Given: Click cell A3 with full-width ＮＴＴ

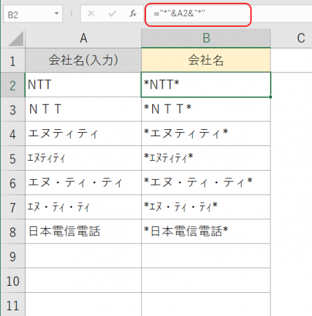Looking at the screenshot, I should (83, 110).
